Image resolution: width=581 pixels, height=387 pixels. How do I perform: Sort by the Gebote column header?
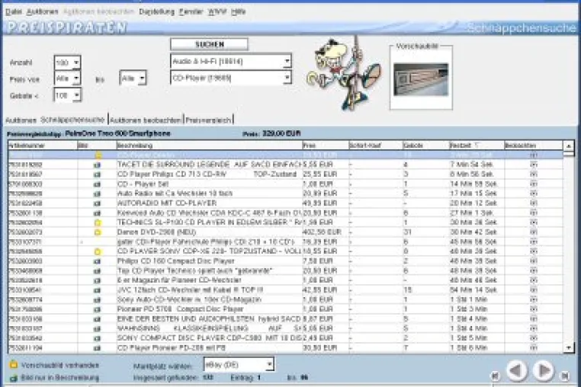[425, 146]
